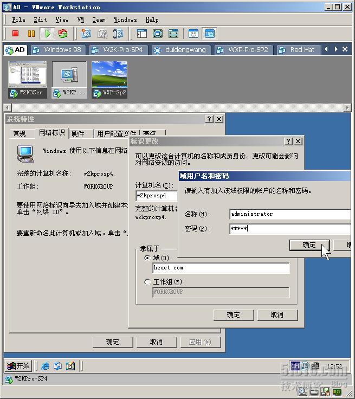
Task: Switch to the duidengwang tab
Action: (x=181, y=50)
